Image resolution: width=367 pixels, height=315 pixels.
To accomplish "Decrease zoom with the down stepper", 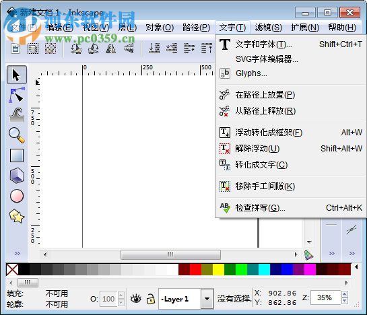I will tap(345, 301).
